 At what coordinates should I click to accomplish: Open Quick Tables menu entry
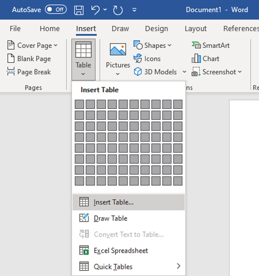coord(128,267)
